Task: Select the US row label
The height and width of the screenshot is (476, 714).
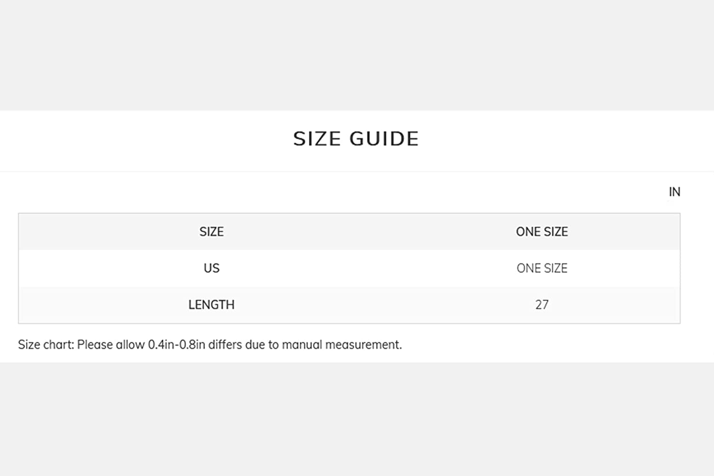Action: coord(211,268)
